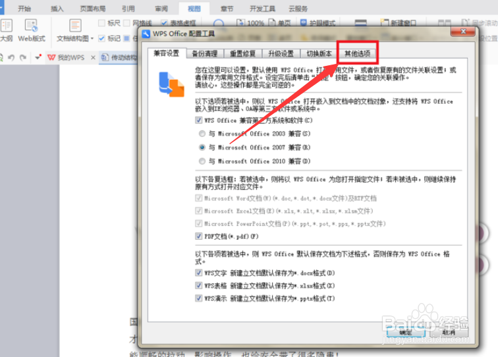
Task: Toggle the 标尺 ruler checkbox
Action: point(101,23)
